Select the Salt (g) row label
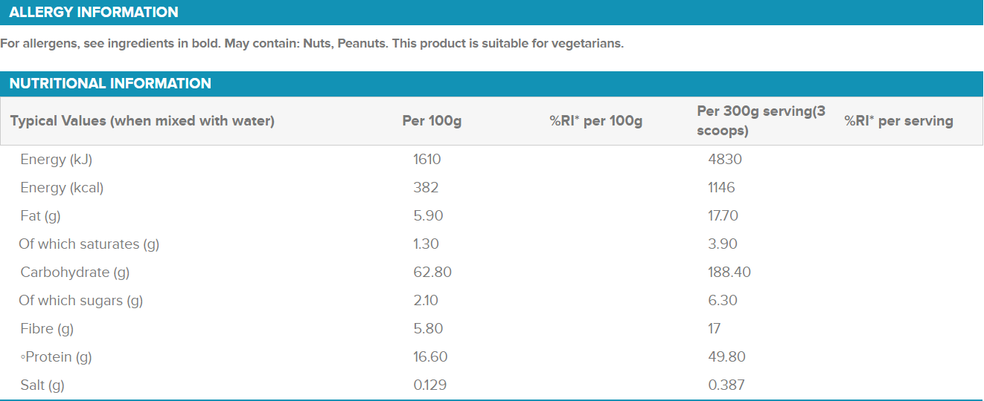Image resolution: width=984 pixels, height=401 pixels. click(42, 385)
